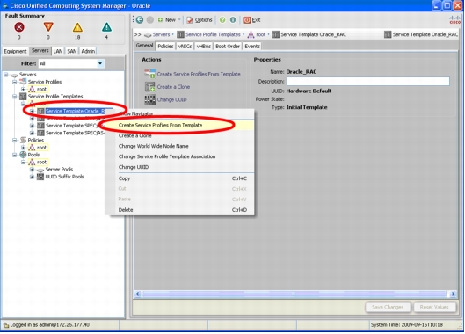Select UUID Suffix Pools tree item
The height and width of the screenshot is (334, 465).
click(x=64, y=177)
